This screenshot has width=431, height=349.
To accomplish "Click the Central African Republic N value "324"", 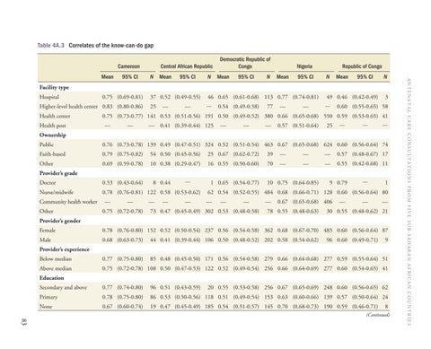I will [209, 144].
